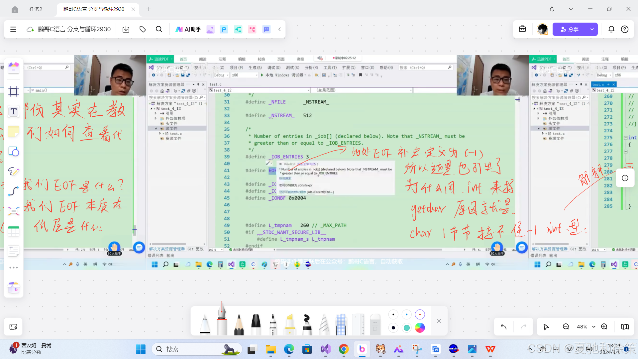638x359 pixels.
Task: Select the large black dot pen preset
Action: (393, 328)
